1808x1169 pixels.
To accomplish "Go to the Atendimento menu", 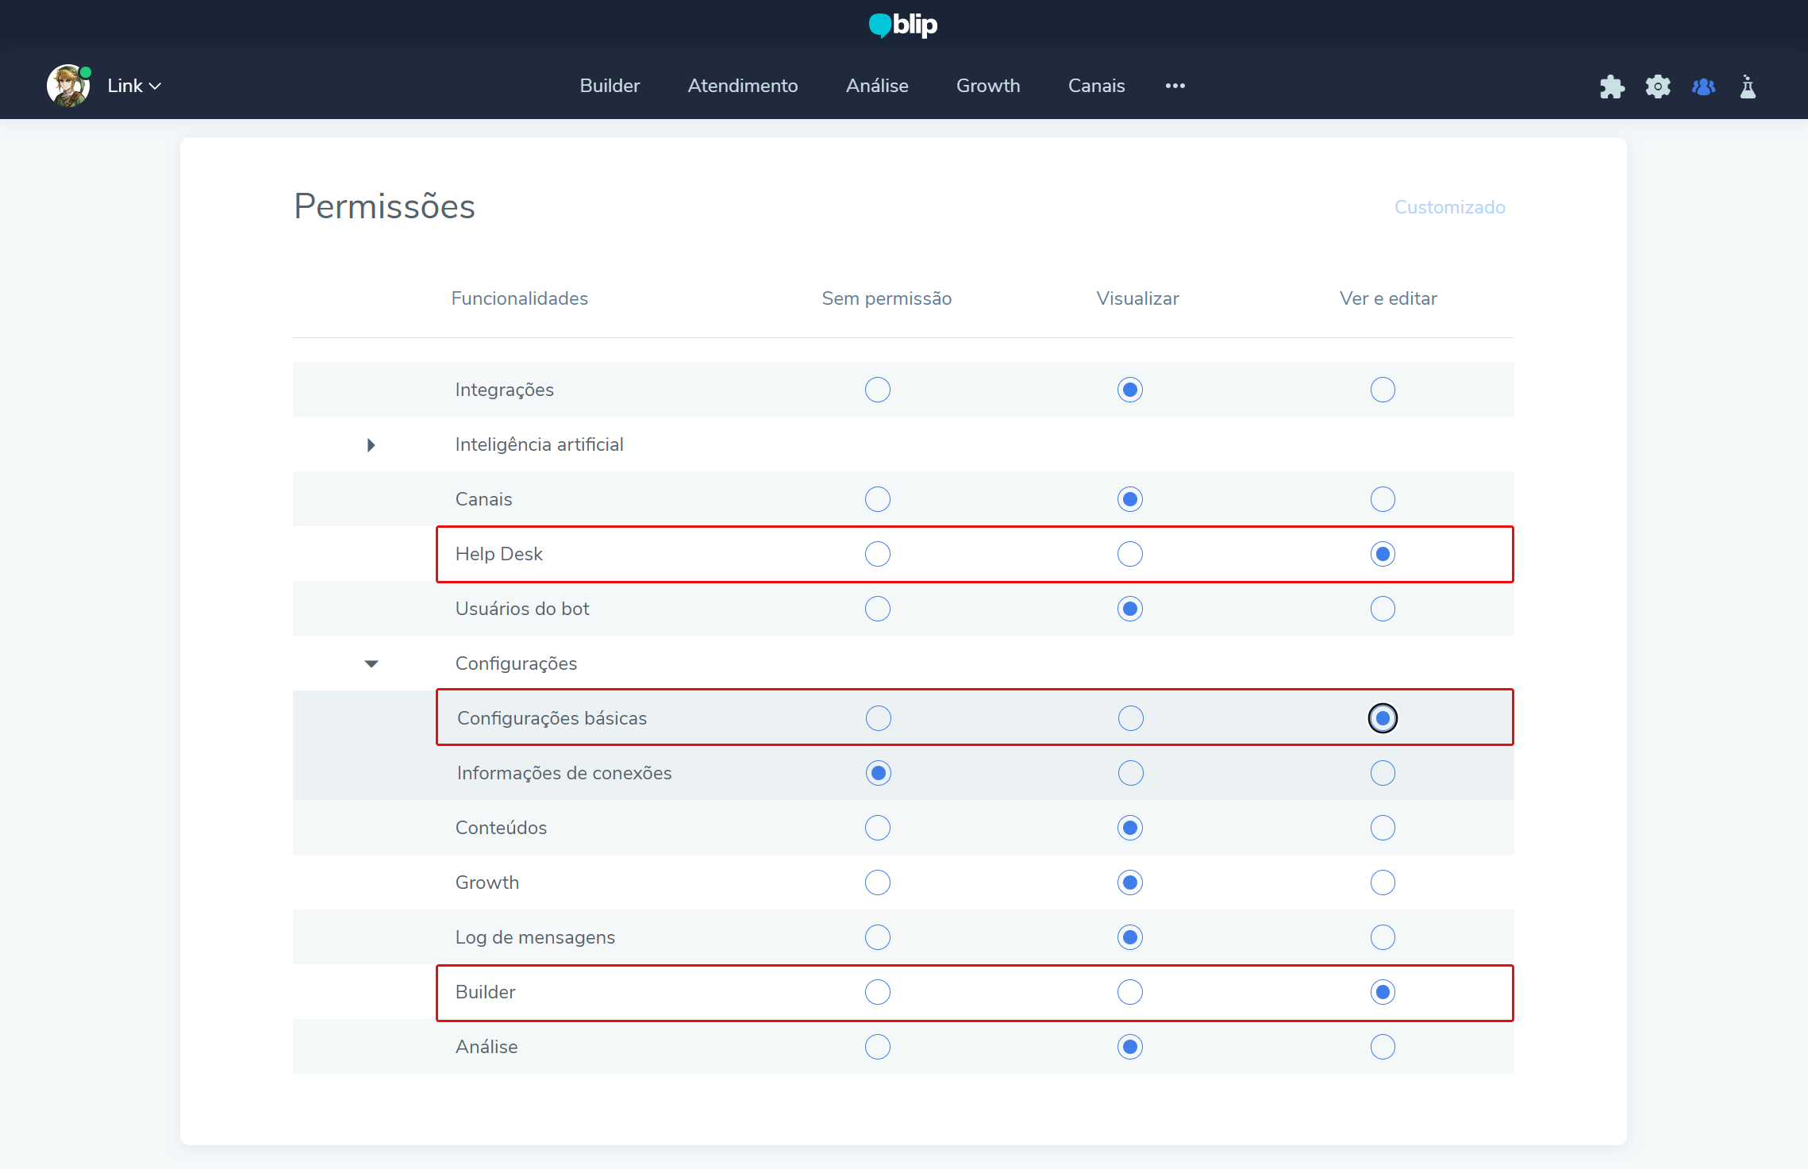I will [742, 86].
